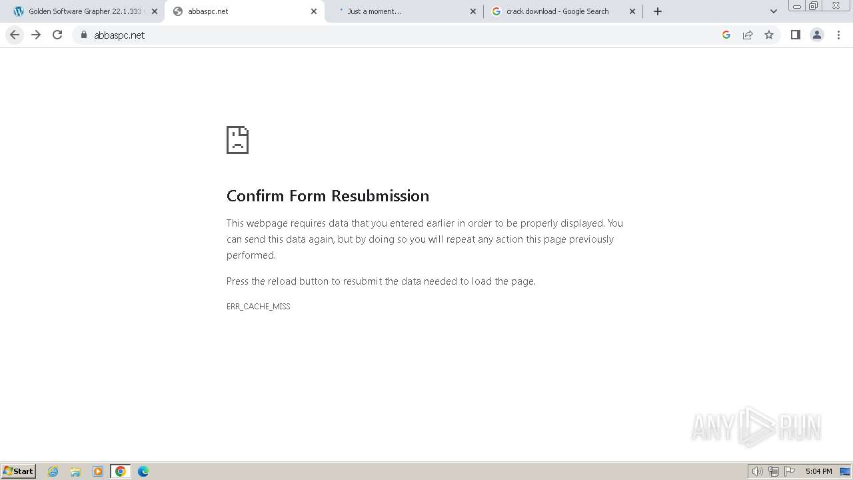Close the crack download Google Search tab

coord(632,11)
